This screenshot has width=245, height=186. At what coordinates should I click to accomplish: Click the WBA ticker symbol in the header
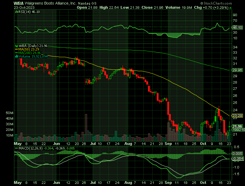tap(19, 3)
